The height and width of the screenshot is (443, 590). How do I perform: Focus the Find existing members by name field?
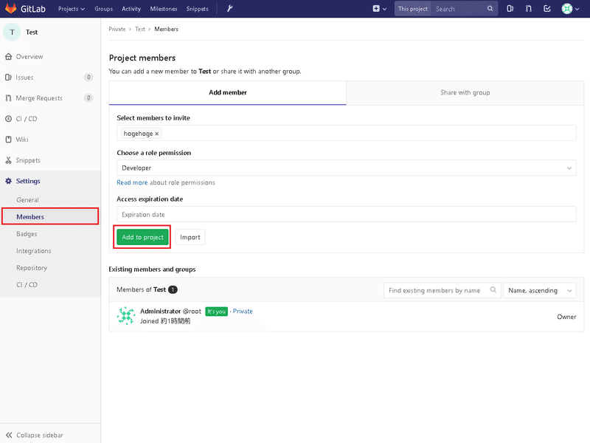coord(442,290)
